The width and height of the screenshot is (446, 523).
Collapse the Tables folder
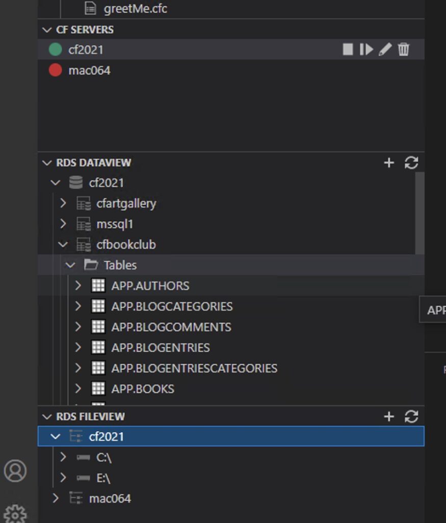[x=70, y=265]
